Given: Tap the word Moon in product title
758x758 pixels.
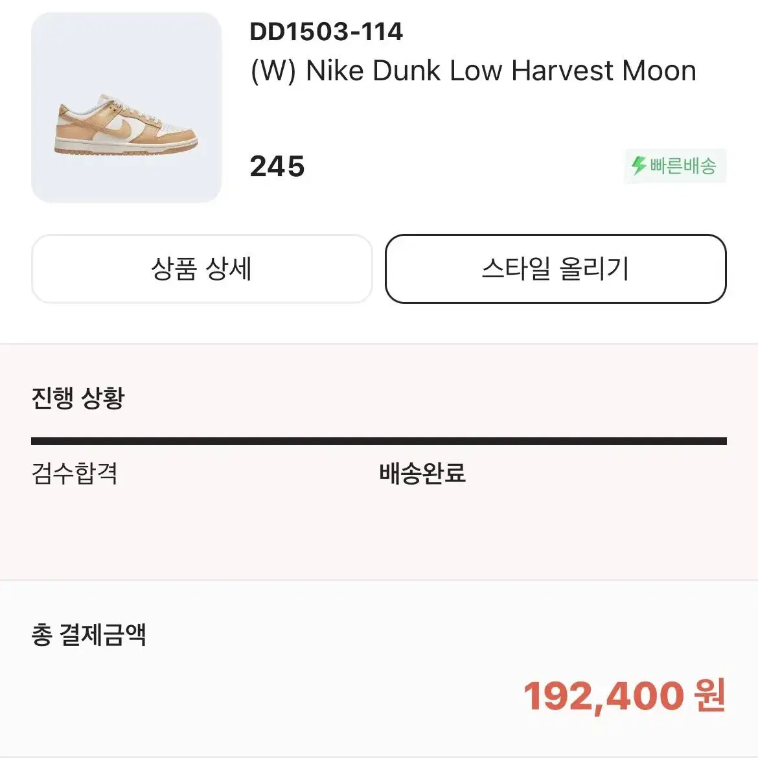Looking at the screenshot, I should (660, 71).
